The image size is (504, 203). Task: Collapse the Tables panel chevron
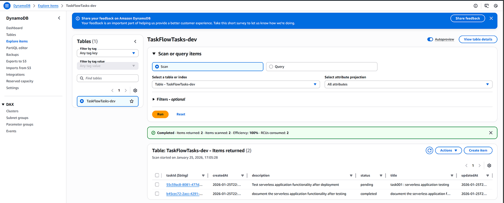point(135,41)
